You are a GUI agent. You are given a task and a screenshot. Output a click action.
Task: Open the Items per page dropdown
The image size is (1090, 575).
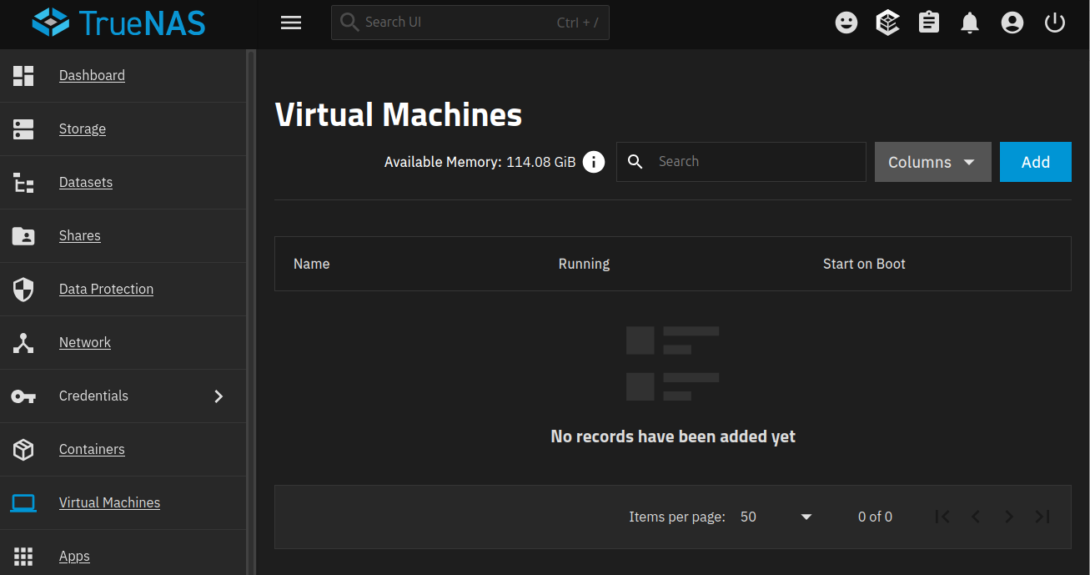click(x=776, y=517)
